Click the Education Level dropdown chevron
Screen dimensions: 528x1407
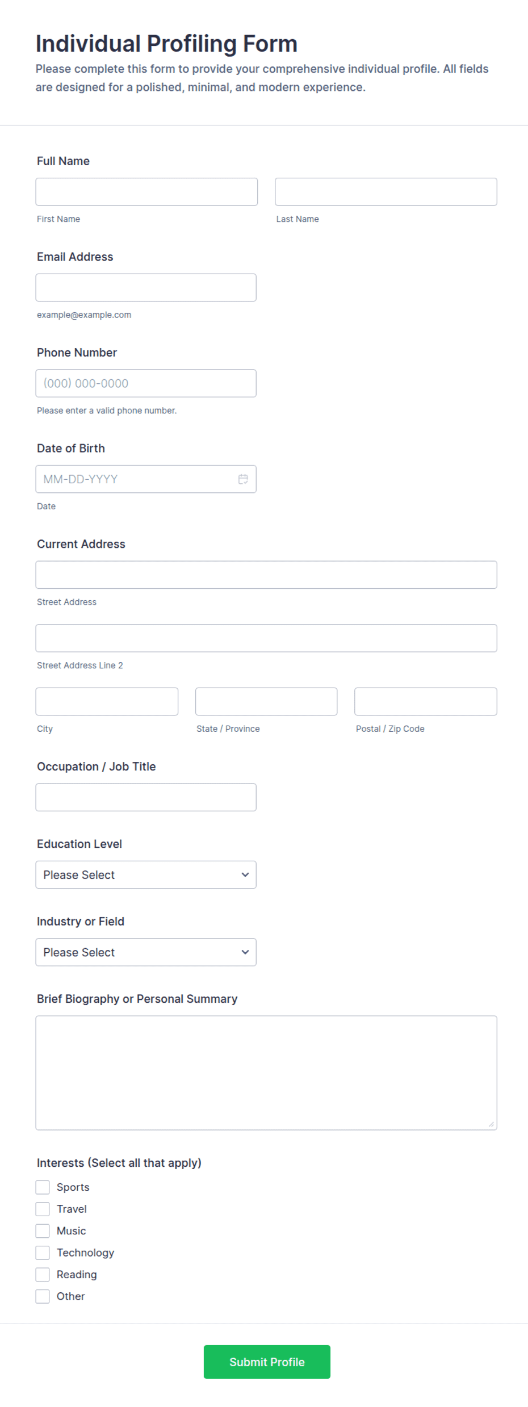pyautogui.click(x=245, y=875)
